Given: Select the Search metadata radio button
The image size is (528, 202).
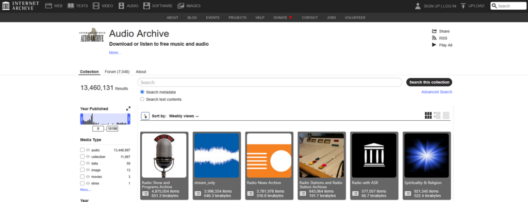Looking at the screenshot, I should click(x=142, y=92).
